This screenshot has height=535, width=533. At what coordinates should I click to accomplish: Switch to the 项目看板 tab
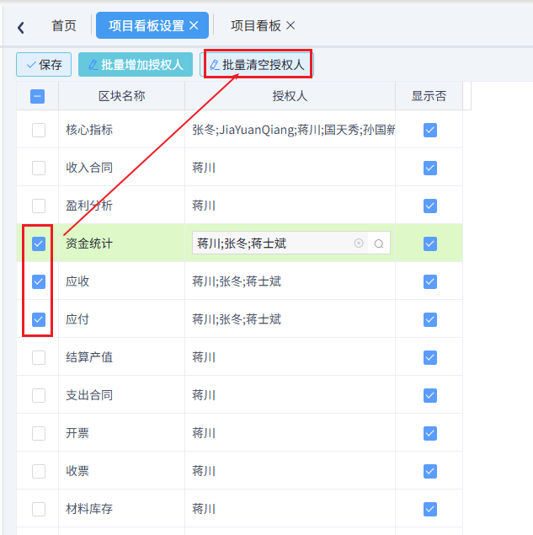point(256,25)
